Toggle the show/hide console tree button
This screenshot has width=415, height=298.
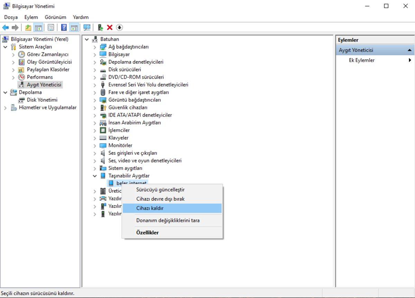tap(38, 28)
